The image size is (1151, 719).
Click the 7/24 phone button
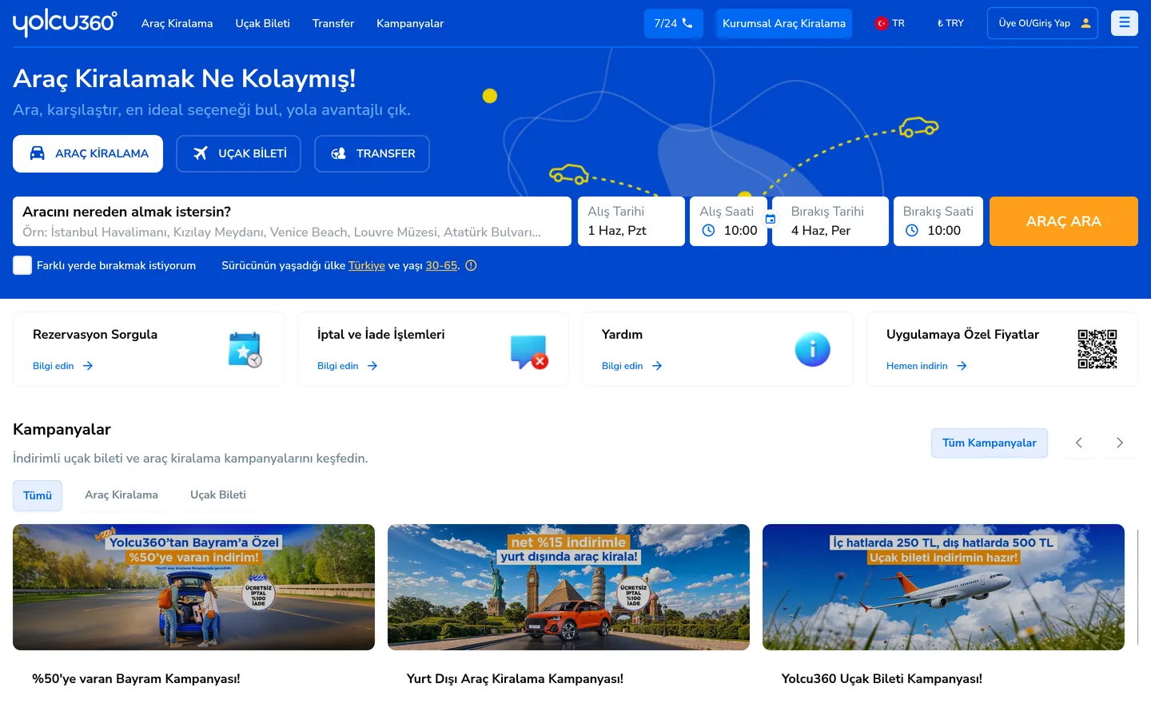[x=674, y=23]
